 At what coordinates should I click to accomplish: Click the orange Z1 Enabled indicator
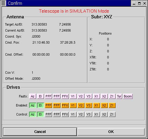(112, 105)
